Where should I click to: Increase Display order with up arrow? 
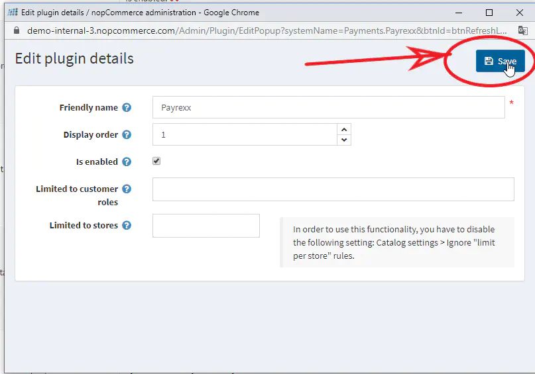[343, 129]
